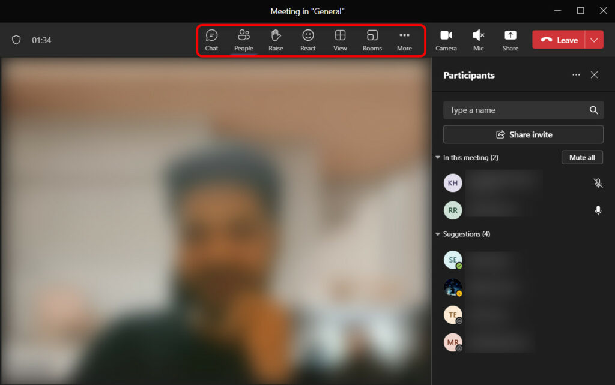Click the Mute all button
The width and height of the screenshot is (615, 385).
pos(582,157)
